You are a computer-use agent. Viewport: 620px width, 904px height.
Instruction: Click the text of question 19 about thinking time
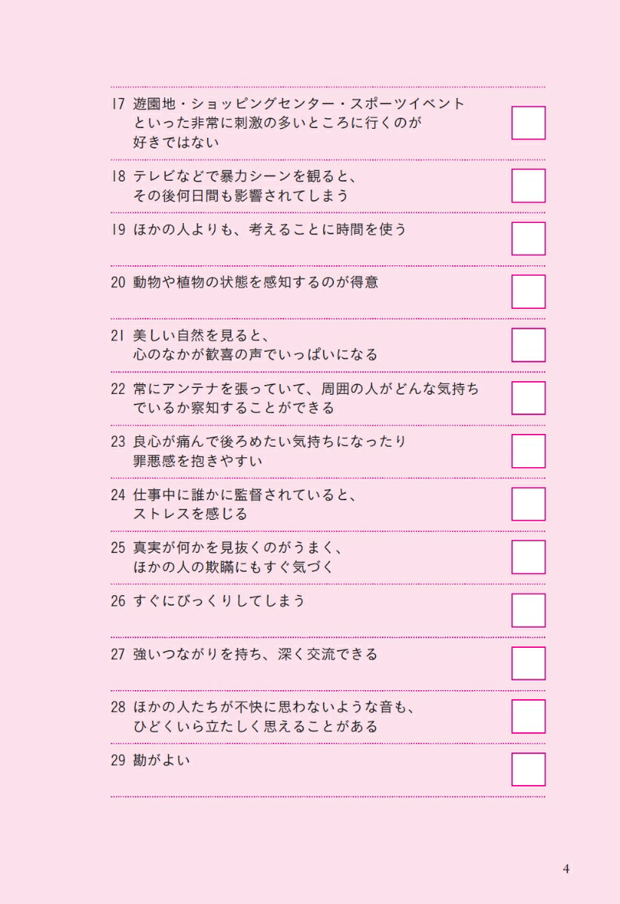click(270, 229)
